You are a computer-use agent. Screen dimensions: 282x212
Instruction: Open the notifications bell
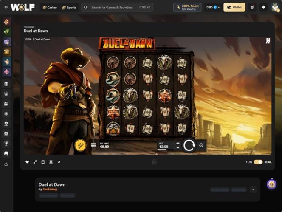[x=263, y=7]
